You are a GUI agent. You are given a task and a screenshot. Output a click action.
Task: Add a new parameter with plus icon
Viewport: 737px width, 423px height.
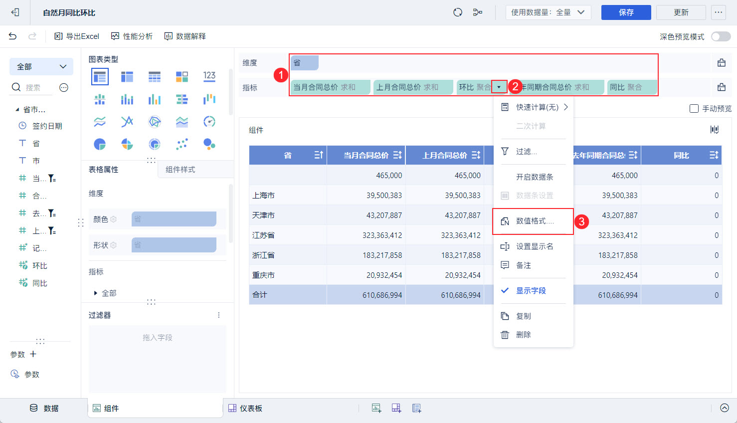click(33, 354)
